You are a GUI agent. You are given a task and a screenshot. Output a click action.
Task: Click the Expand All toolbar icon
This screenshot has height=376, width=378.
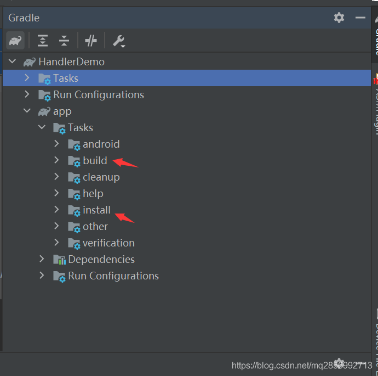pos(43,41)
